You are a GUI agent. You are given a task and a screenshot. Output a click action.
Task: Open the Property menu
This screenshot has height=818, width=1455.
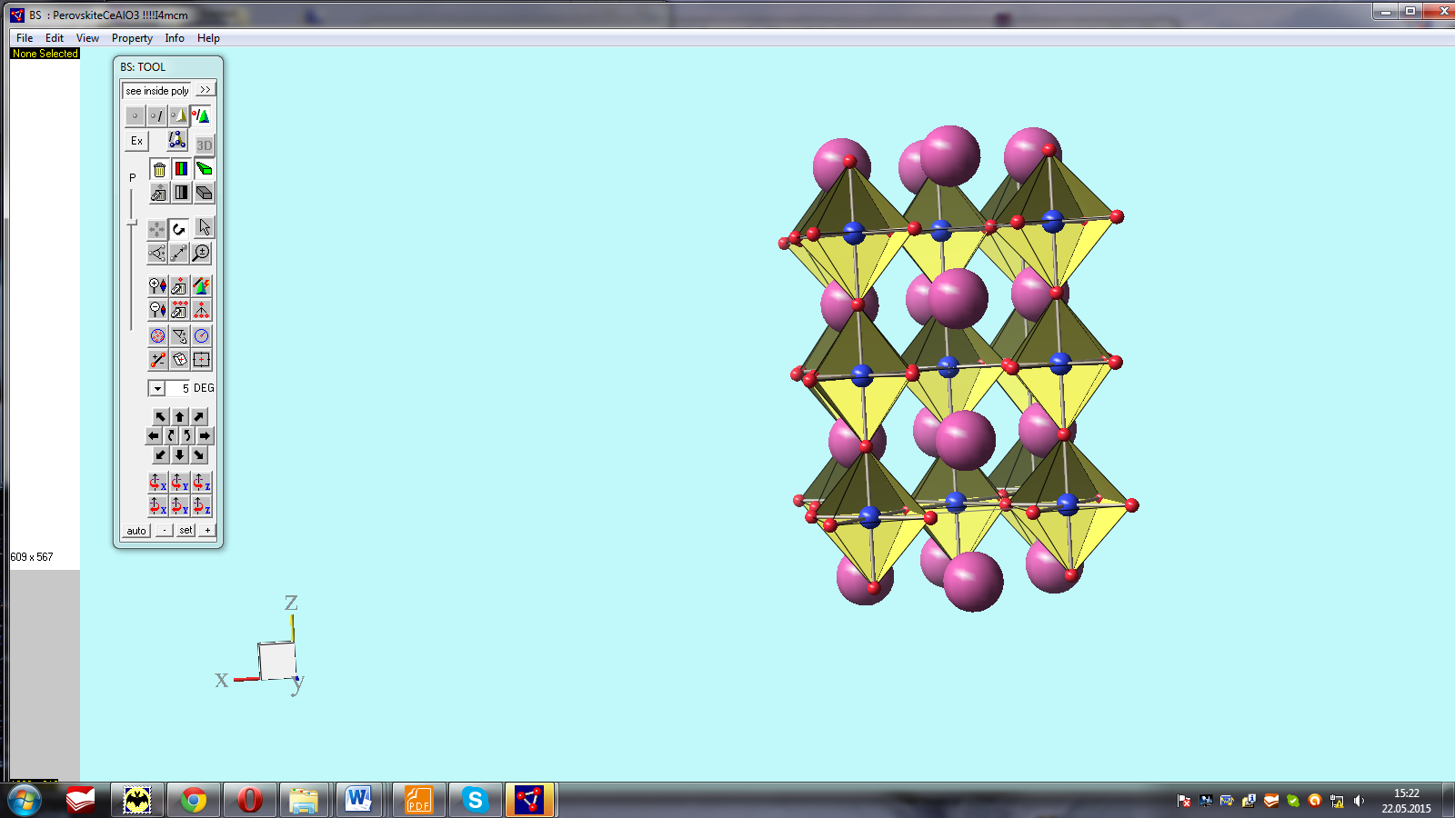(x=132, y=38)
